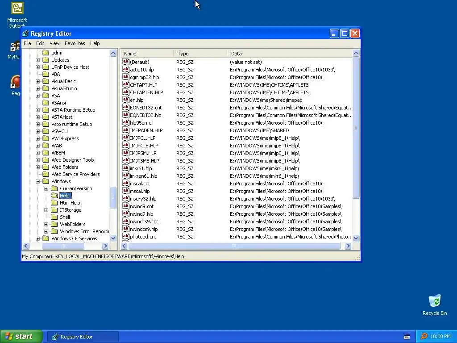The height and width of the screenshot is (343, 457).
Task: Collapse the Windows key
Action: 37,181
